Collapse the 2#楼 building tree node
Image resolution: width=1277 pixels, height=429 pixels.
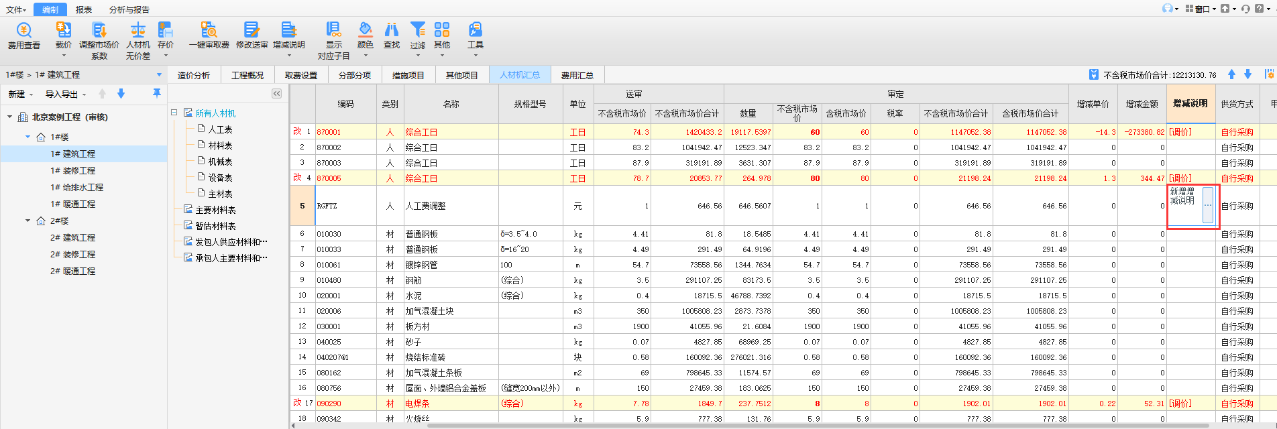click(28, 221)
